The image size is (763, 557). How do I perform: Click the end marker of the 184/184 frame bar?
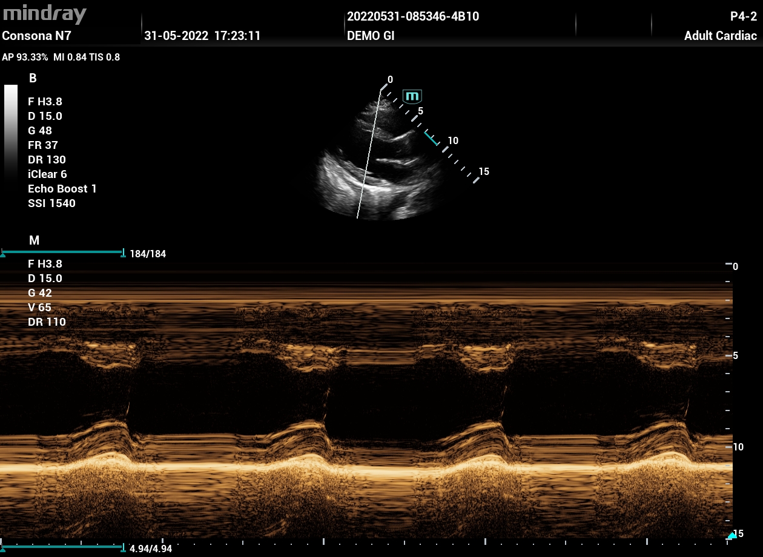point(123,252)
